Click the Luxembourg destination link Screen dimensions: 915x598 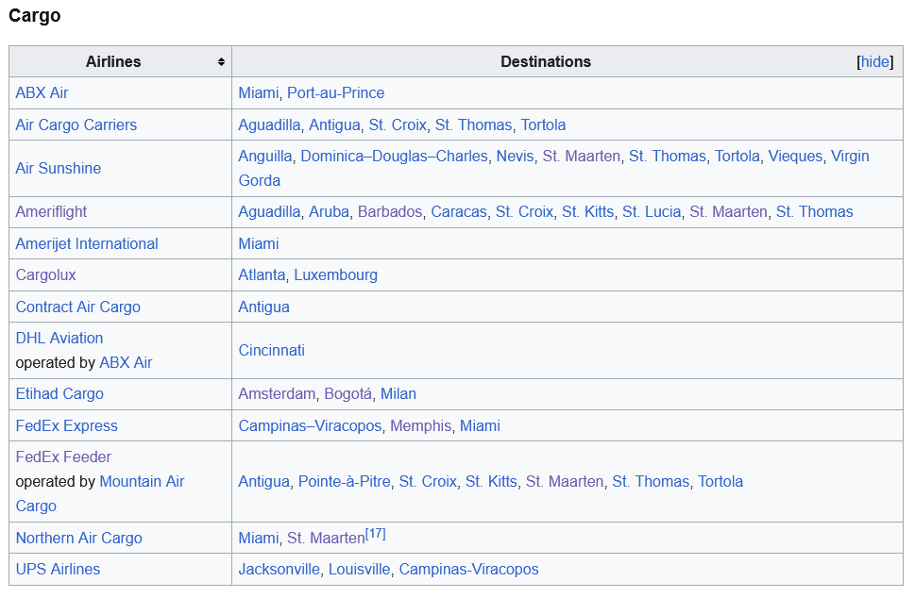pos(335,275)
